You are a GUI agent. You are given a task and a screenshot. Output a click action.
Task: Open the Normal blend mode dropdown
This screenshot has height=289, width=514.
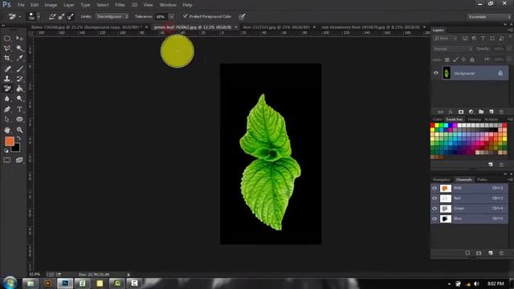click(x=452, y=49)
